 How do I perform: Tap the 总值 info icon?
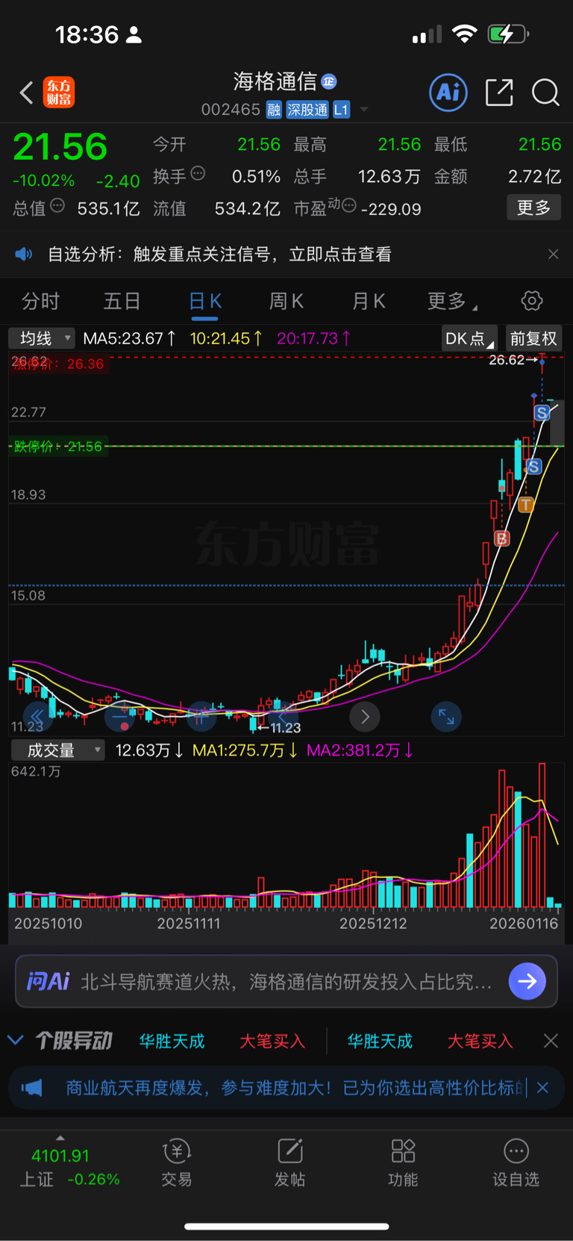pos(57,205)
